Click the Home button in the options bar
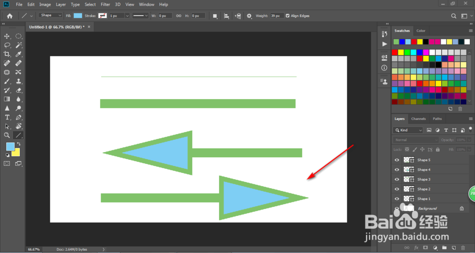Screen dimensions: 475x253 pyautogui.click(x=9, y=16)
